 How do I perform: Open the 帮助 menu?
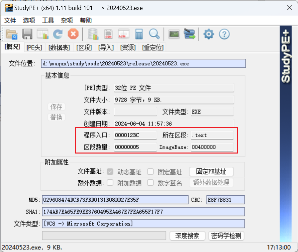pos(86,20)
